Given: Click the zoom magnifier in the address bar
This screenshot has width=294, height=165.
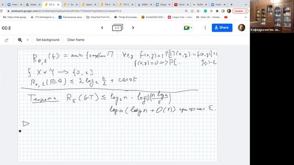Looking at the screenshot, I should [186, 11].
